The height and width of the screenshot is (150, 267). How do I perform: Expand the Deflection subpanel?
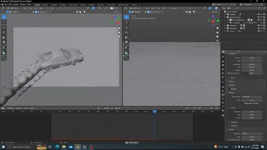[x=234, y=122]
